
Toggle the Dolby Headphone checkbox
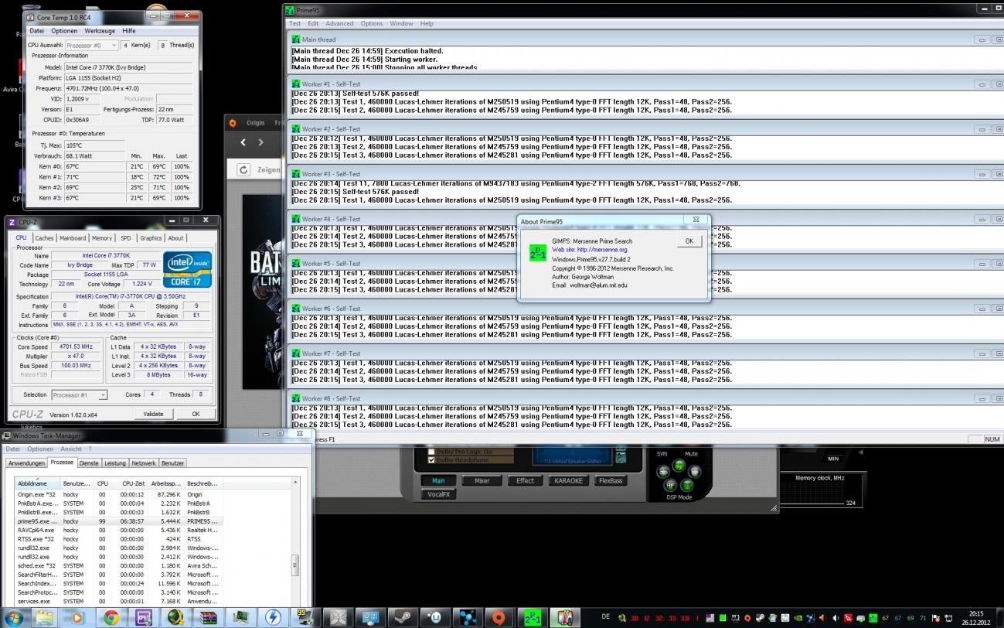[431, 460]
